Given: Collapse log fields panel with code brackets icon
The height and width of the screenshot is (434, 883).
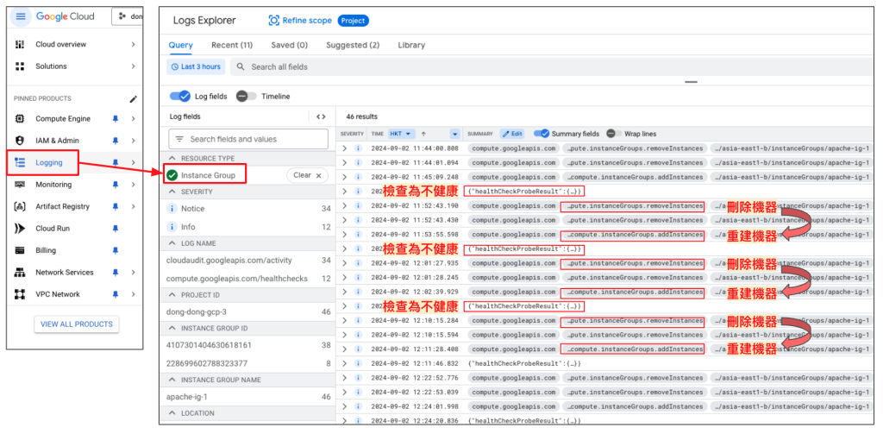Looking at the screenshot, I should click(x=321, y=117).
